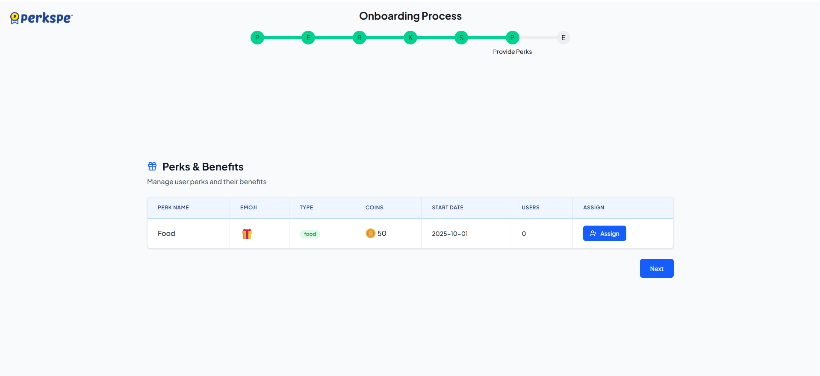Click the Start Date column header

[447, 208]
